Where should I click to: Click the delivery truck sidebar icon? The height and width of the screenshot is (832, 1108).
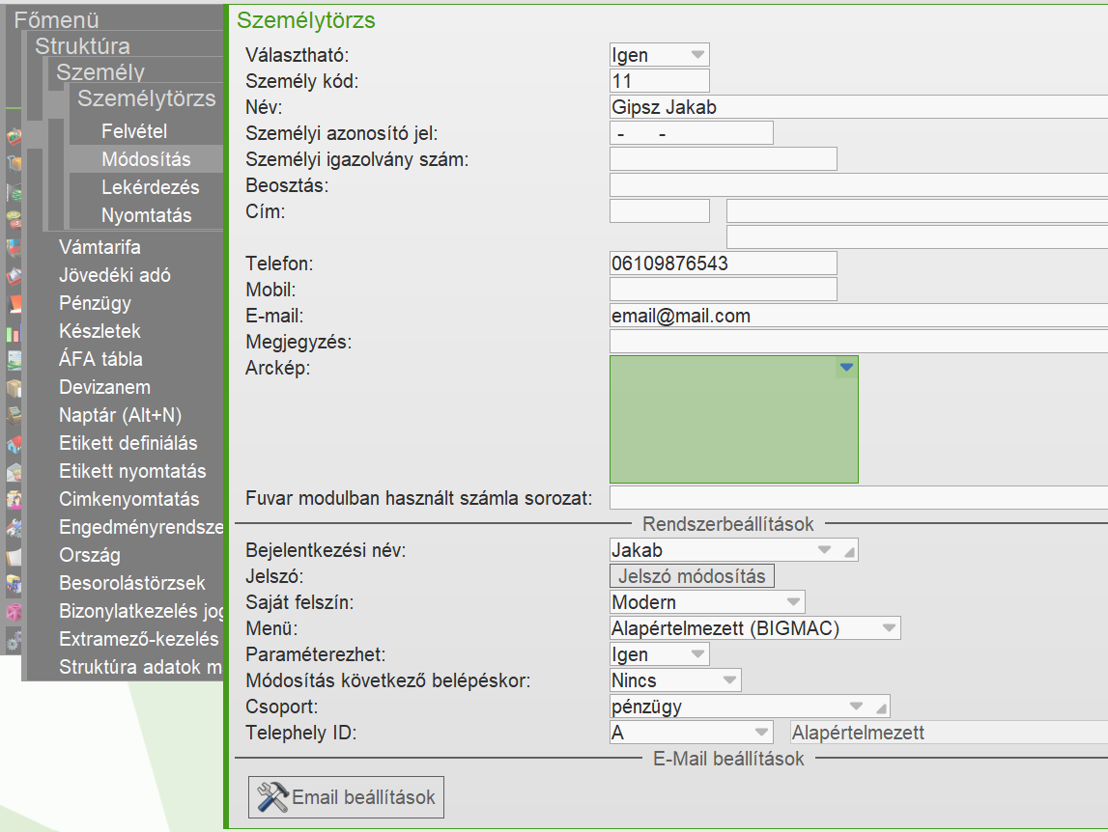click(x=14, y=583)
